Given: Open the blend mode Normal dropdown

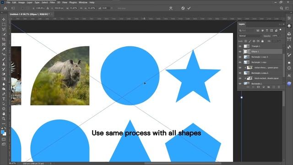Looking at the screenshot, I should (x=250, y=36).
